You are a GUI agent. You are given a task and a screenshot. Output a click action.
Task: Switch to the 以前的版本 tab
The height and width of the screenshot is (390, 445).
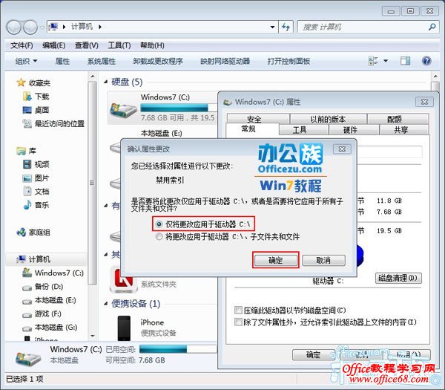329,119
